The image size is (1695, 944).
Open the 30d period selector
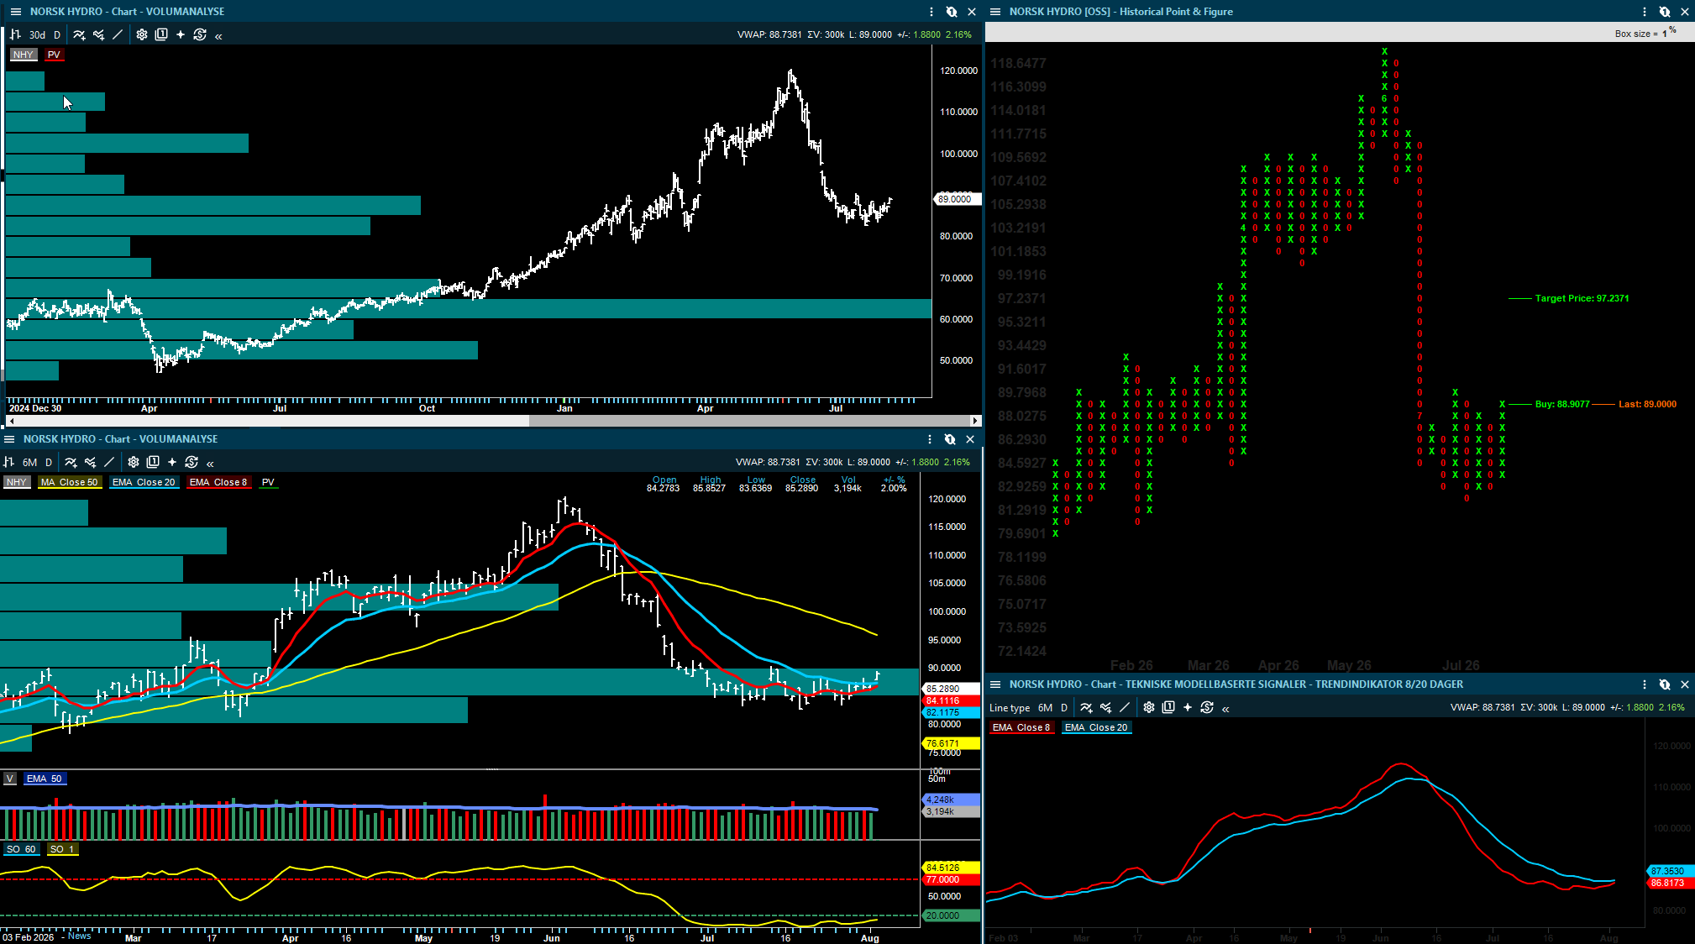coord(37,34)
